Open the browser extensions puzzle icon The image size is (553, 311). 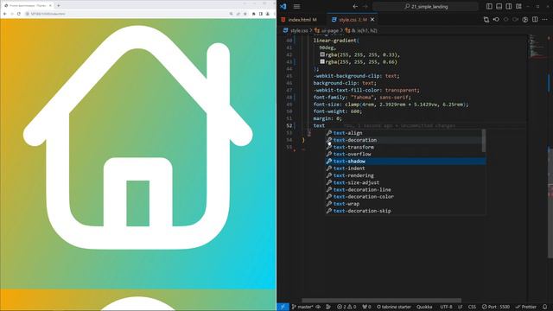(253, 14)
